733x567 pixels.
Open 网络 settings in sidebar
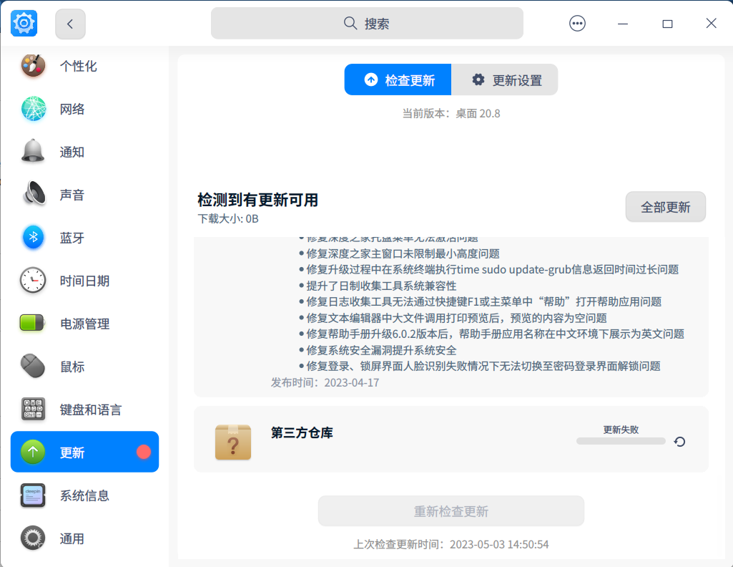point(84,109)
